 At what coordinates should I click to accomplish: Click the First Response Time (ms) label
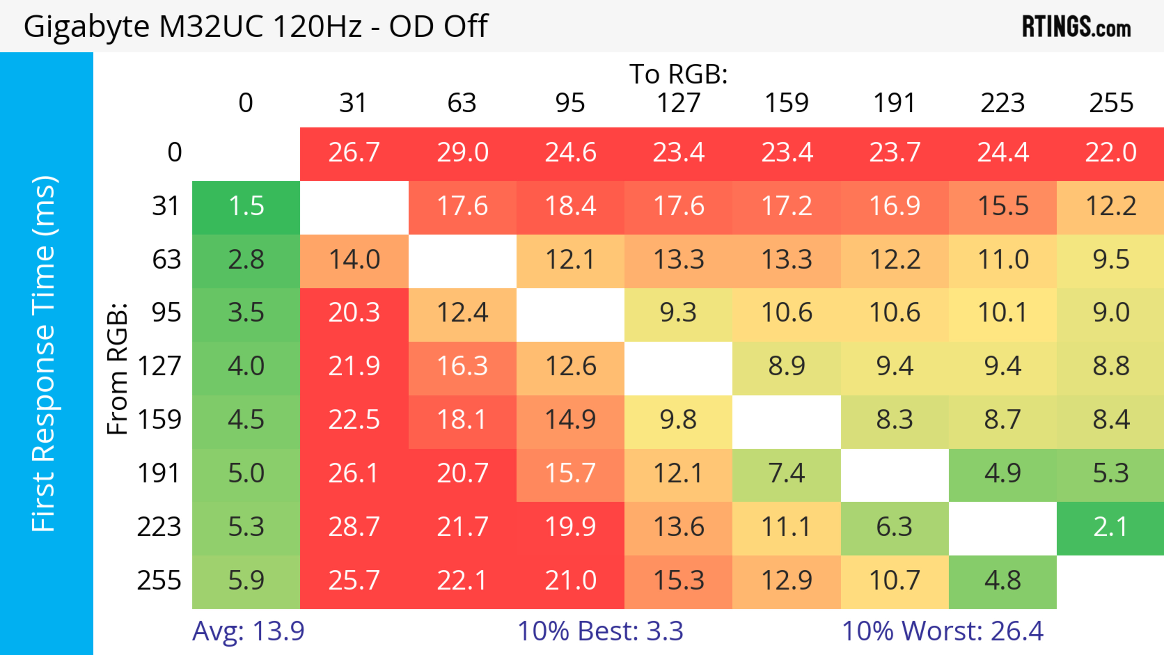coord(44,353)
